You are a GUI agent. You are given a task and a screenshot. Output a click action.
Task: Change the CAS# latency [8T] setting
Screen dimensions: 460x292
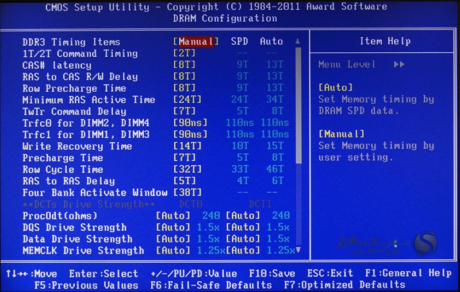(x=184, y=65)
